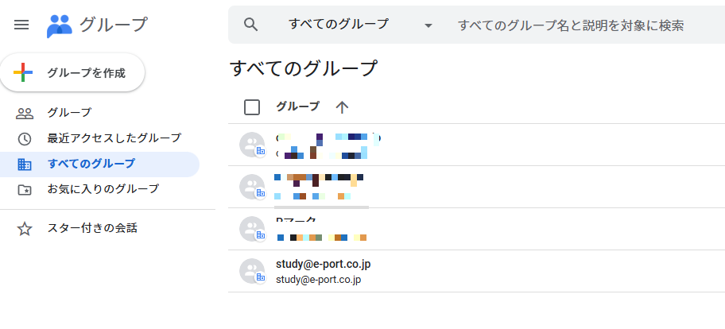Screen dimensions: 725x329
Task: Click the dropdown arrow in search bar
Action: pos(428,25)
